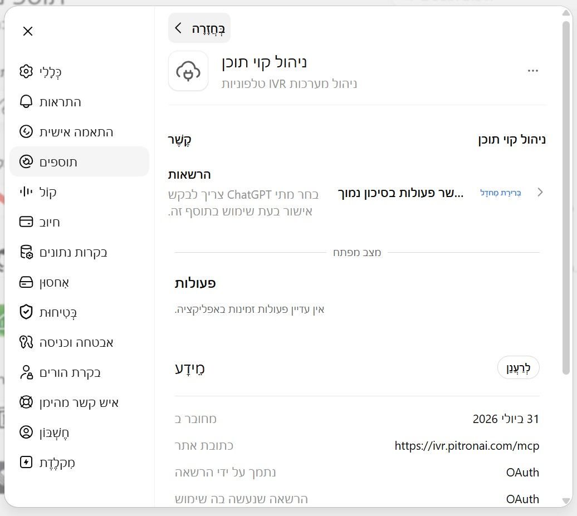577x516 pixels.
Task: Open the credit card icon for חיוב
Action: pyautogui.click(x=26, y=222)
